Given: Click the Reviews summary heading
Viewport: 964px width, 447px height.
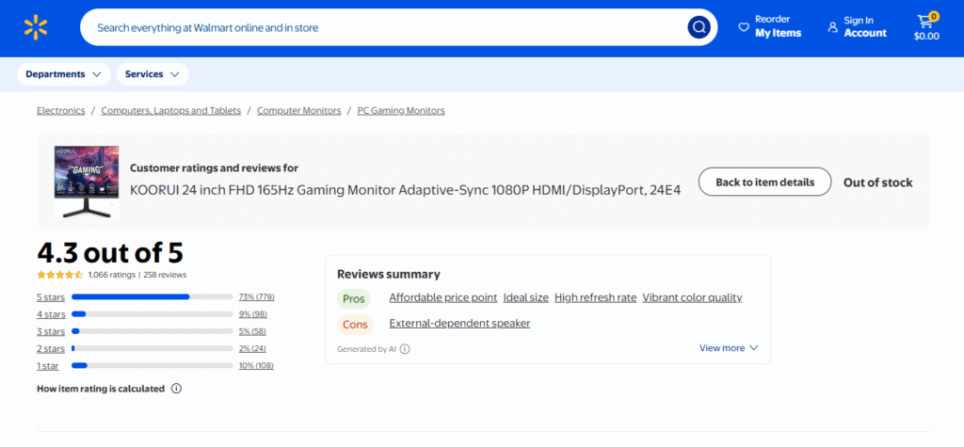Looking at the screenshot, I should click(389, 274).
